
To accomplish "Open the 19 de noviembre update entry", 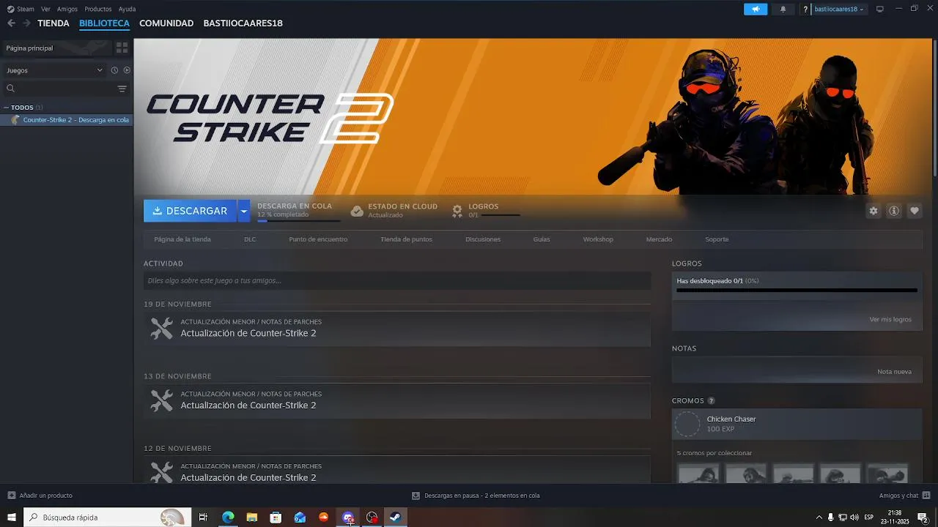I will [396, 328].
